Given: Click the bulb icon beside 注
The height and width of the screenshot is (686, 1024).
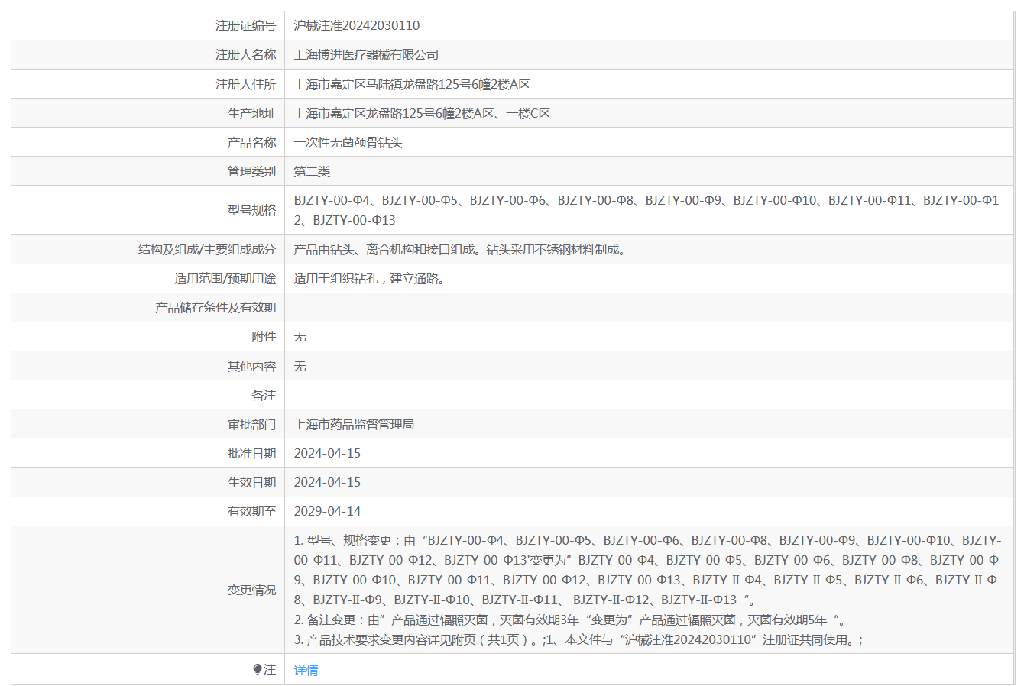Looking at the screenshot, I should tap(258, 670).
